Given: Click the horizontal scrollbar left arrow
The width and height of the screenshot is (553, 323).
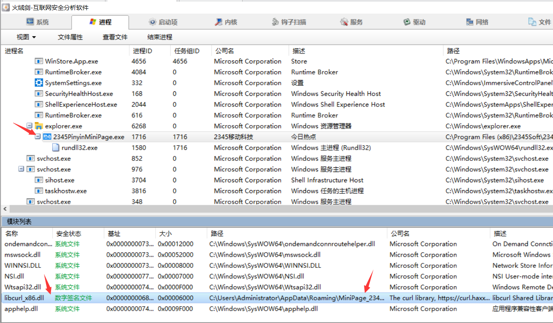Looking at the screenshot, I should (5, 209).
